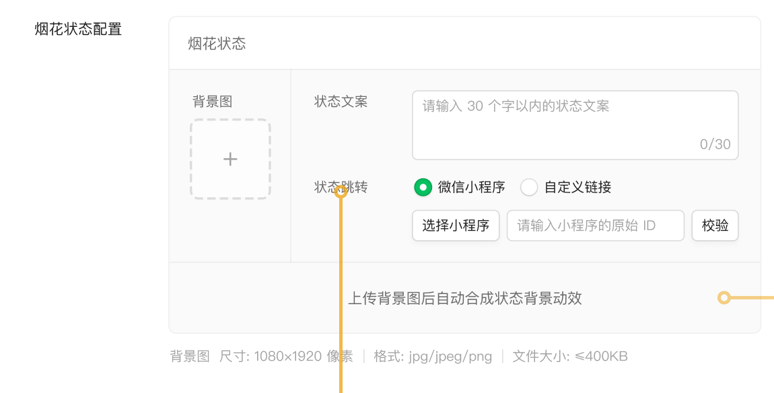Click the 状态文案 field label
The width and height of the screenshot is (774, 393).
341,102
